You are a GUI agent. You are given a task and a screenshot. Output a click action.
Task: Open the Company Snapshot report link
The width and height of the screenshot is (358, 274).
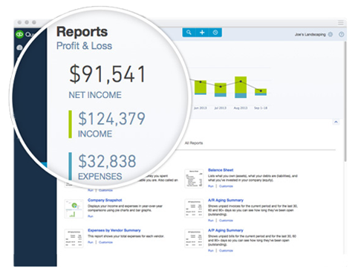click(x=105, y=200)
